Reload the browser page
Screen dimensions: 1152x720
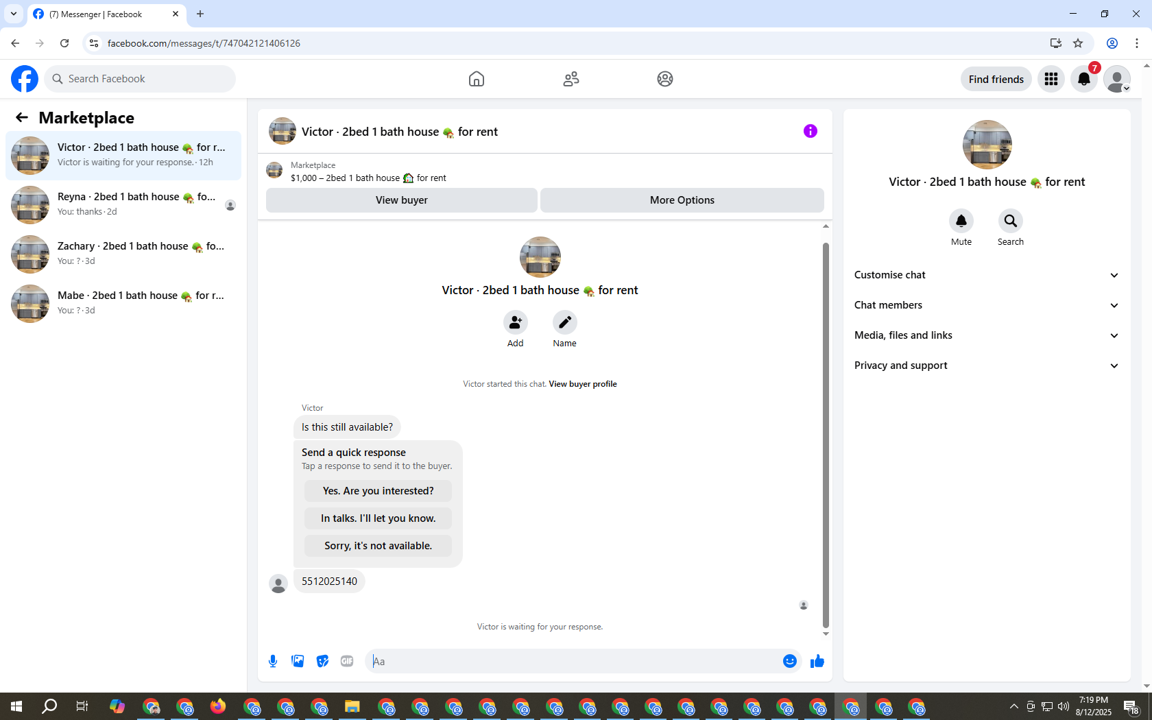click(x=64, y=43)
